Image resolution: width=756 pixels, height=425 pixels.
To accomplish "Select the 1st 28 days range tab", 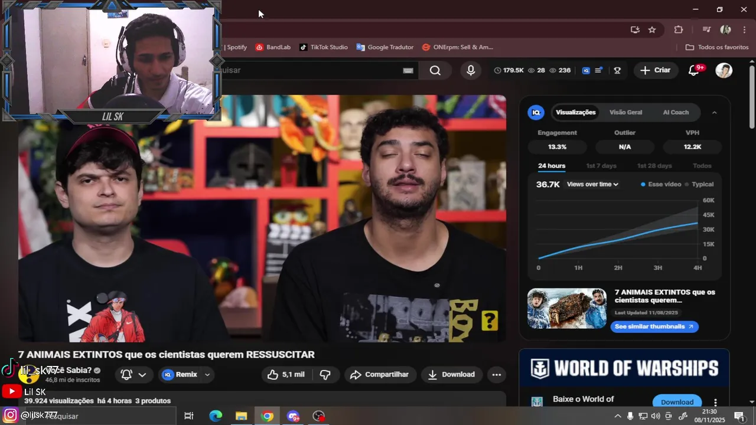I will [654, 166].
